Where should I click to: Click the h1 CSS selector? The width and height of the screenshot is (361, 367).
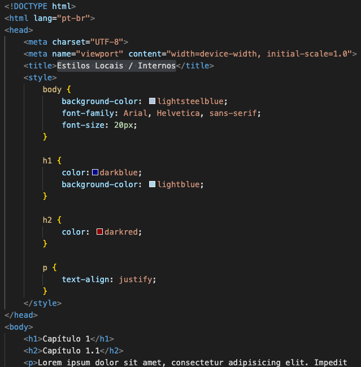point(47,161)
